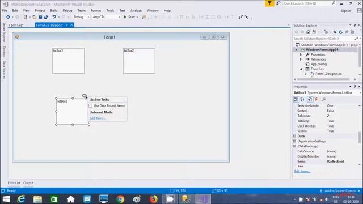
Task: Open the Build menu
Action: click(54, 10)
